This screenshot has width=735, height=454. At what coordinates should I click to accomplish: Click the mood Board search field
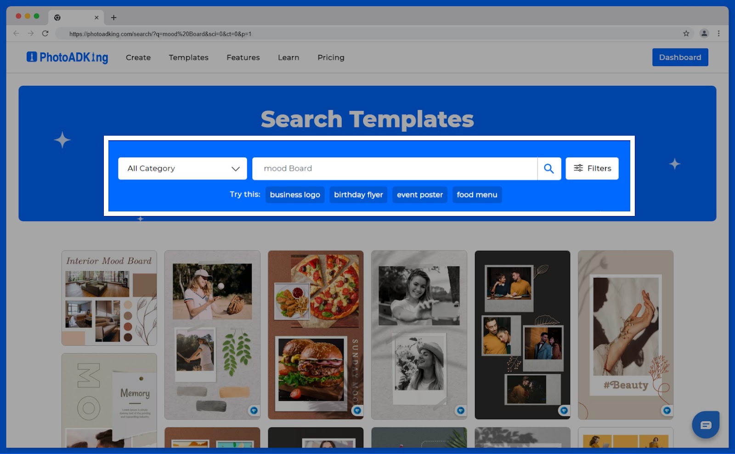coord(395,169)
